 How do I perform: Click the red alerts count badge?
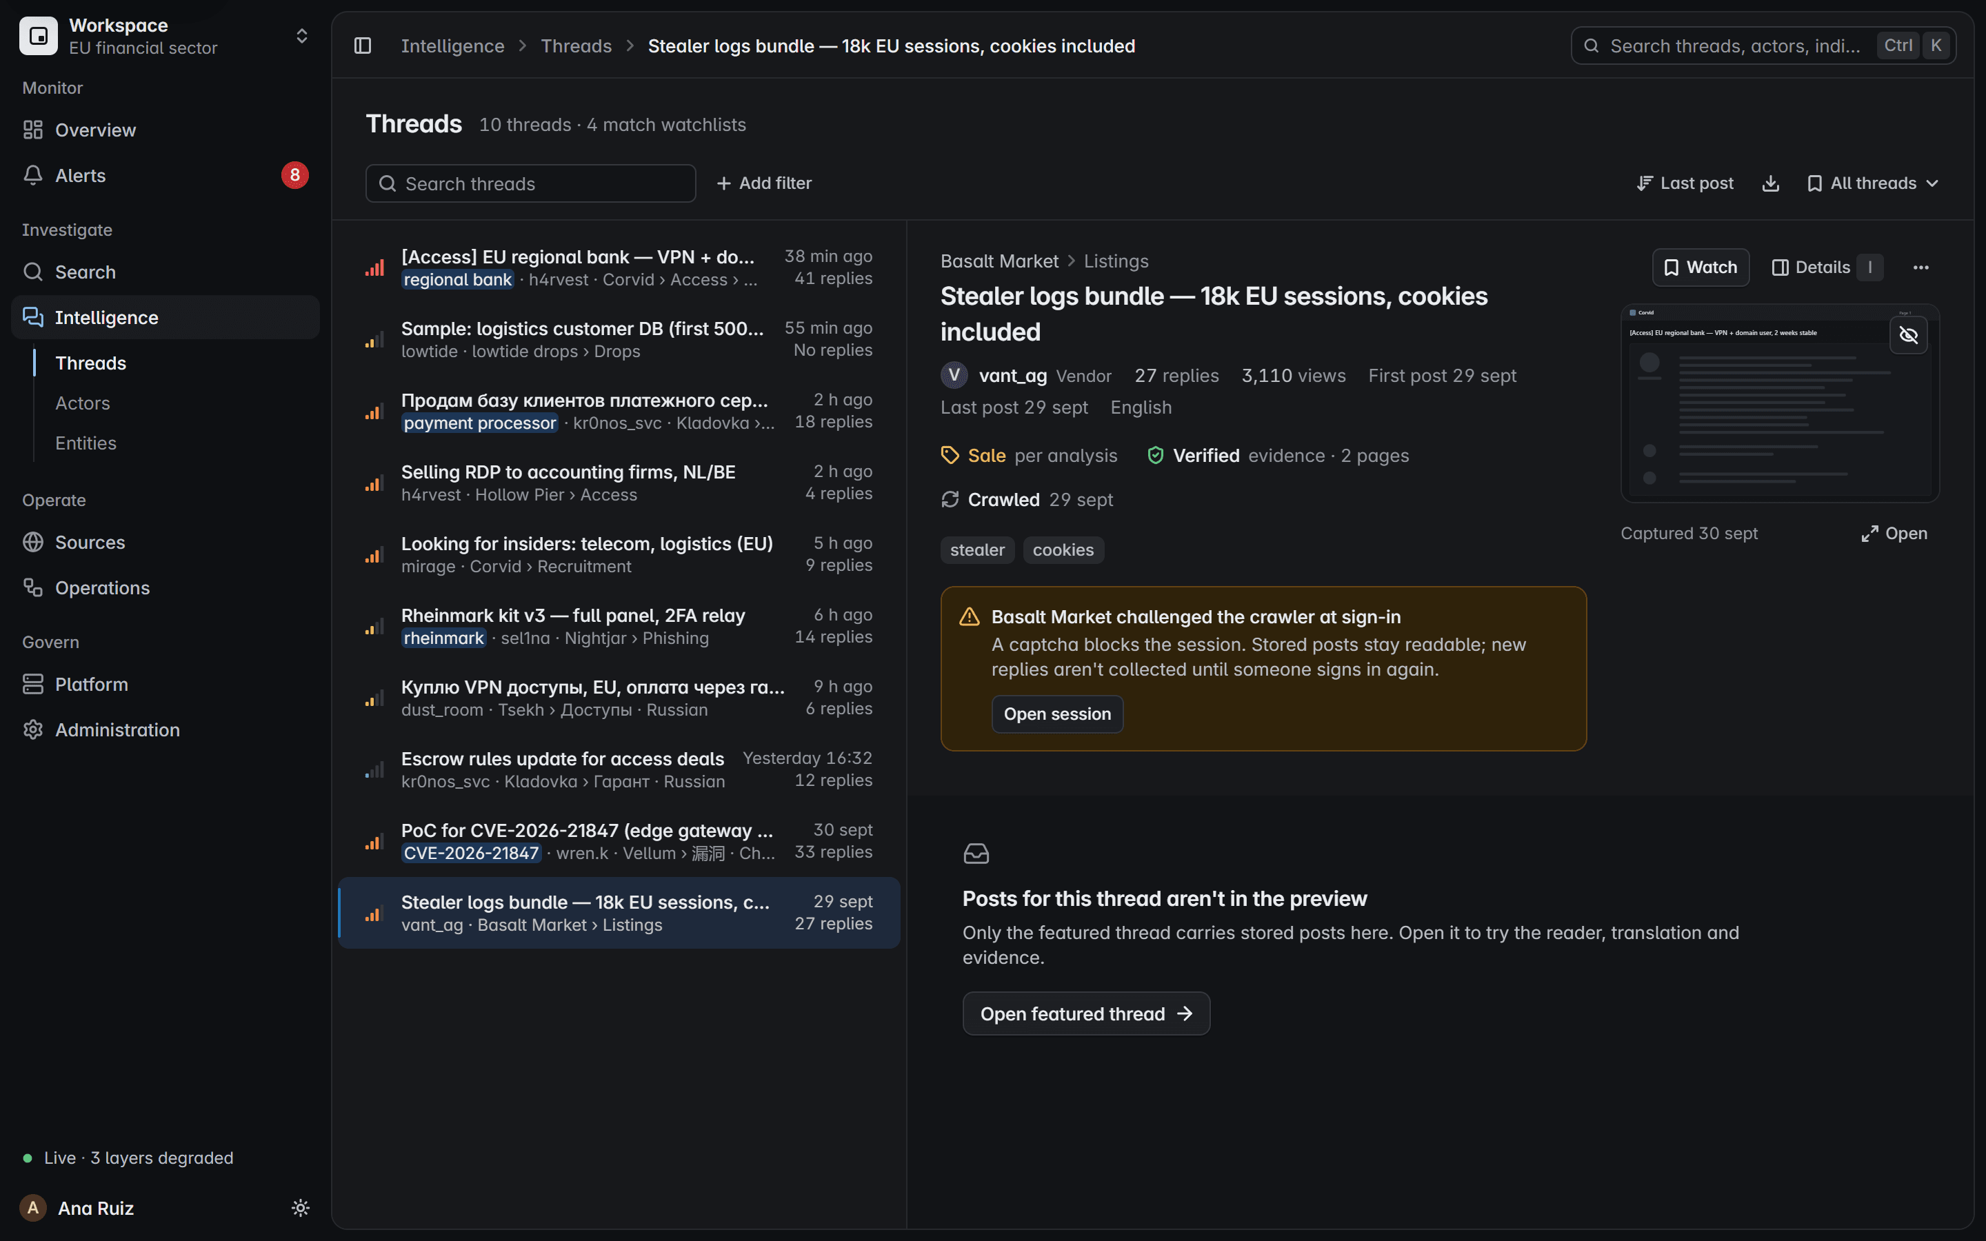click(x=294, y=175)
